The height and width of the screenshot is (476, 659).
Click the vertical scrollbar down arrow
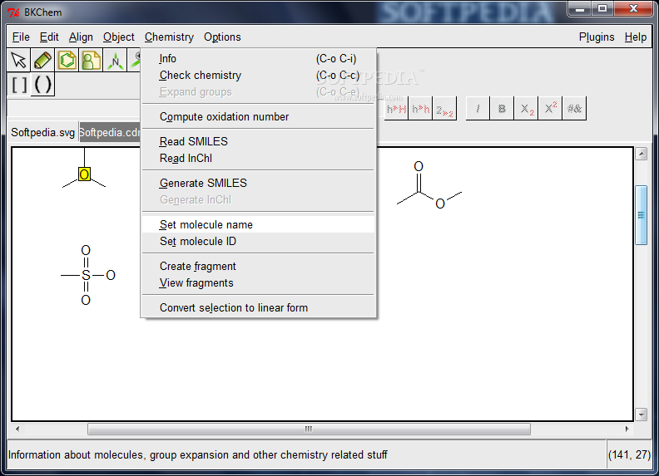coord(641,415)
